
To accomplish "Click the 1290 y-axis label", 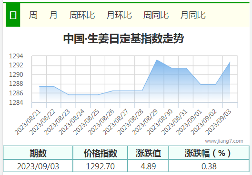I will [16, 75].
